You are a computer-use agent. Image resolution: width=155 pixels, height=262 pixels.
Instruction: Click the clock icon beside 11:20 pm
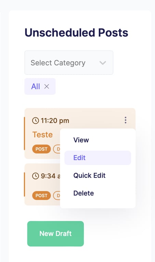coord(35,120)
